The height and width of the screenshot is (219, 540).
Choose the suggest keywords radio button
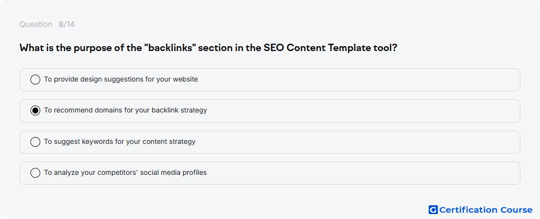[35, 142]
